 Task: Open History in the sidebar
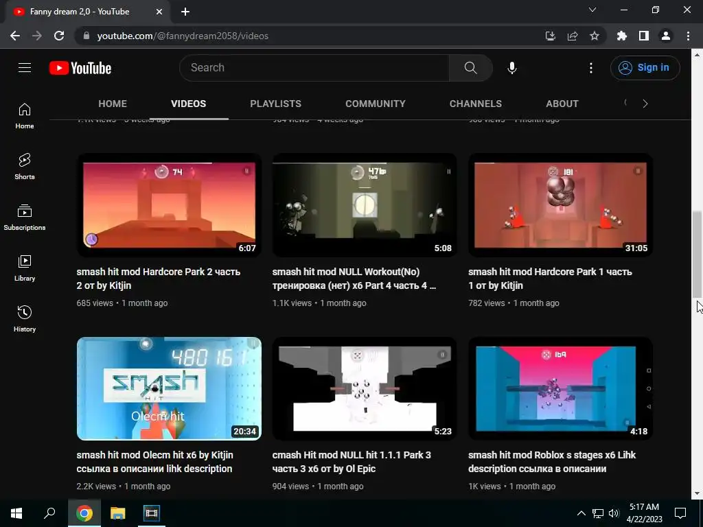(x=25, y=318)
